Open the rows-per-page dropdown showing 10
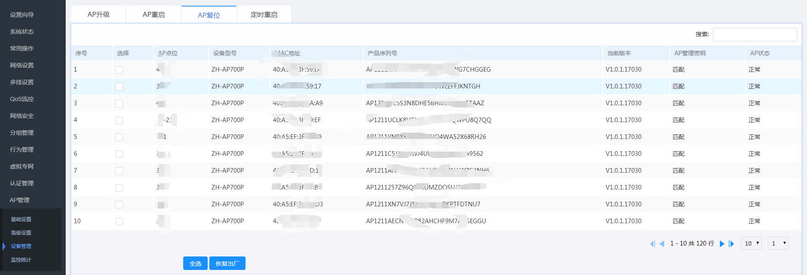807x275 pixels. (751, 243)
